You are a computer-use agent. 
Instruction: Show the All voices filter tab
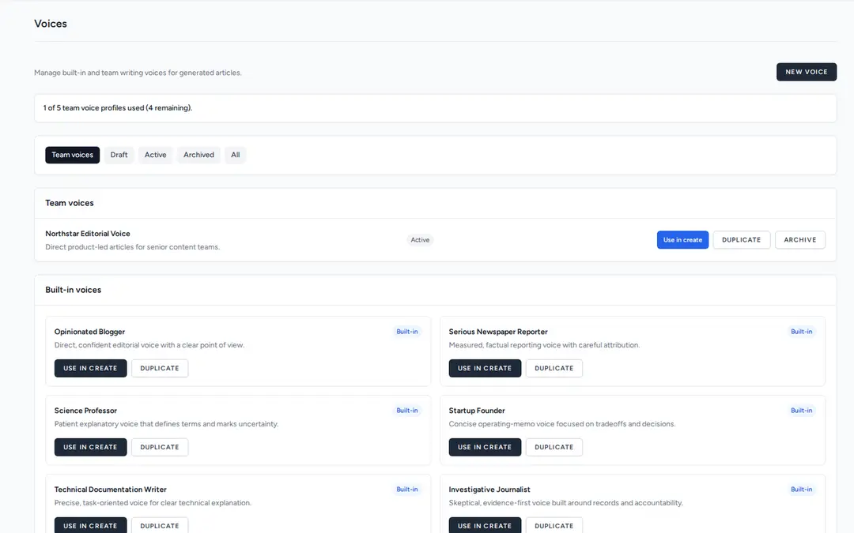click(x=236, y=155)
